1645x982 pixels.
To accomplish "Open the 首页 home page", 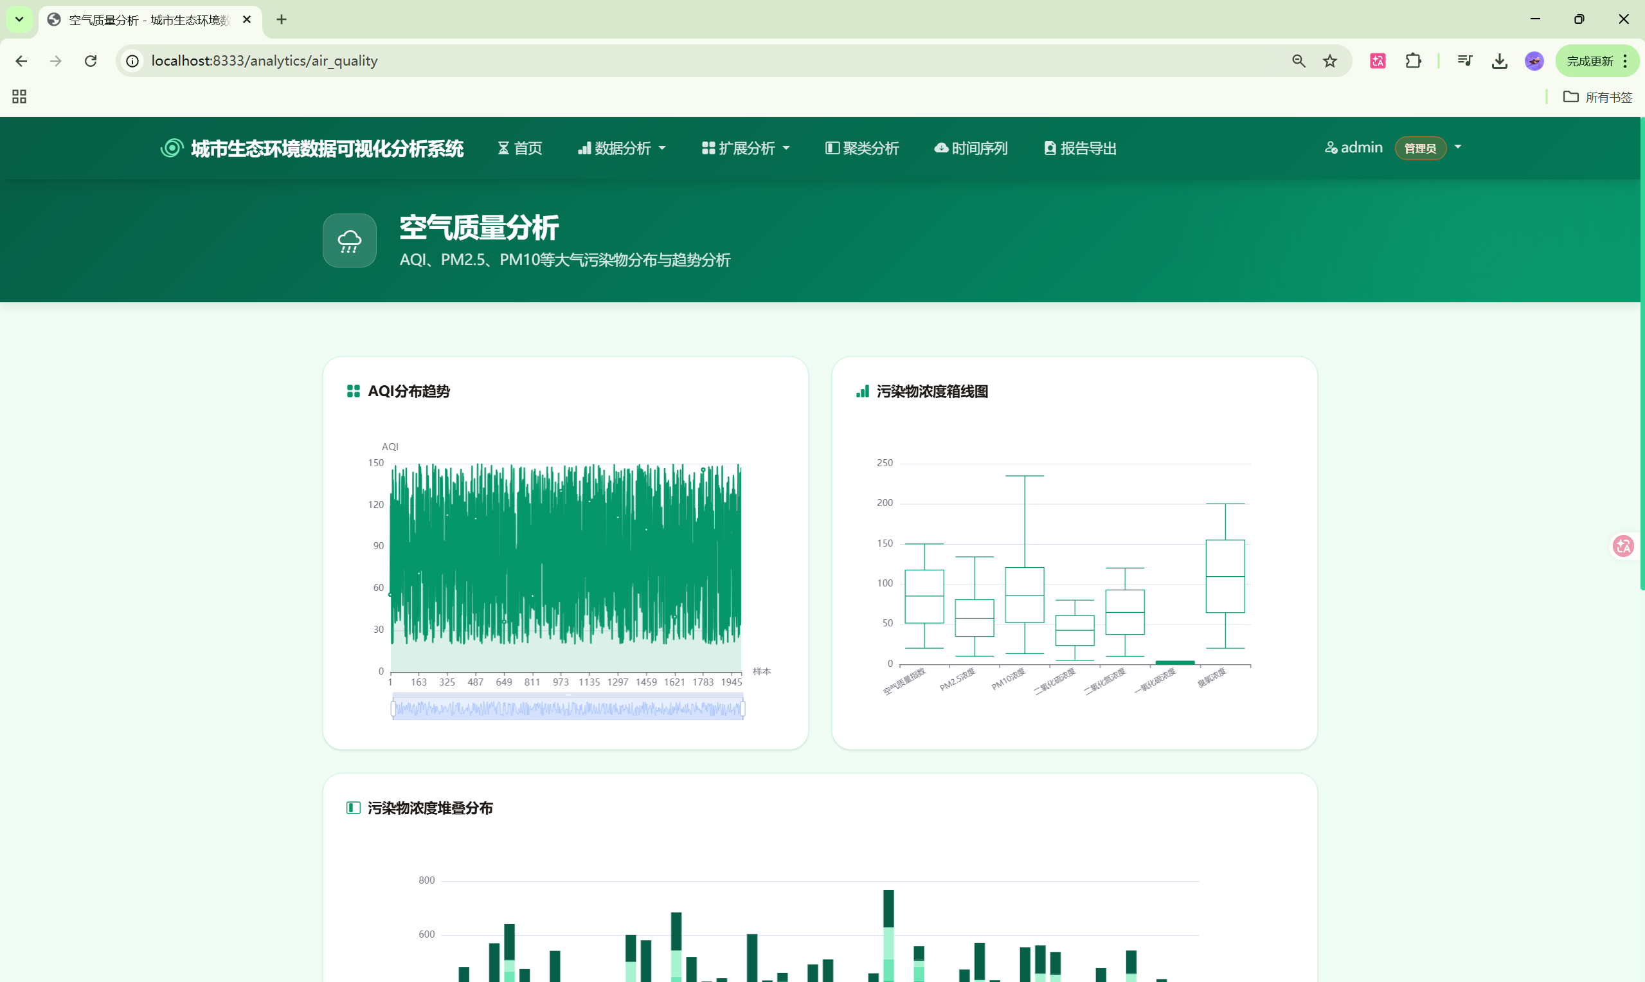I will pos(520,148).
